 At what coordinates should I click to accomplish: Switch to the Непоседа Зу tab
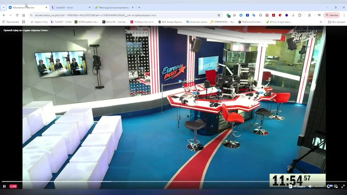[114, 8]
